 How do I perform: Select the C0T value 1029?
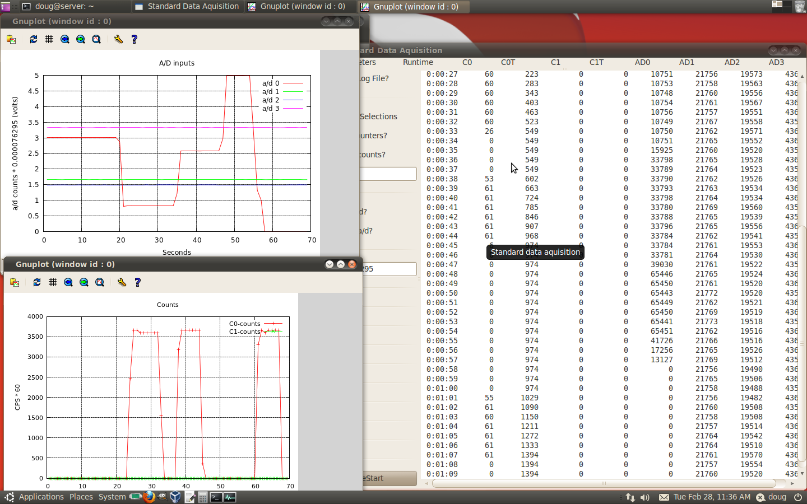530,398
